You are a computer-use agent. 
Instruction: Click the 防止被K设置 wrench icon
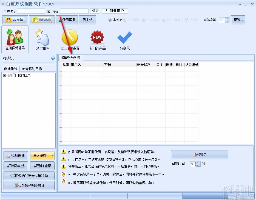70,37
